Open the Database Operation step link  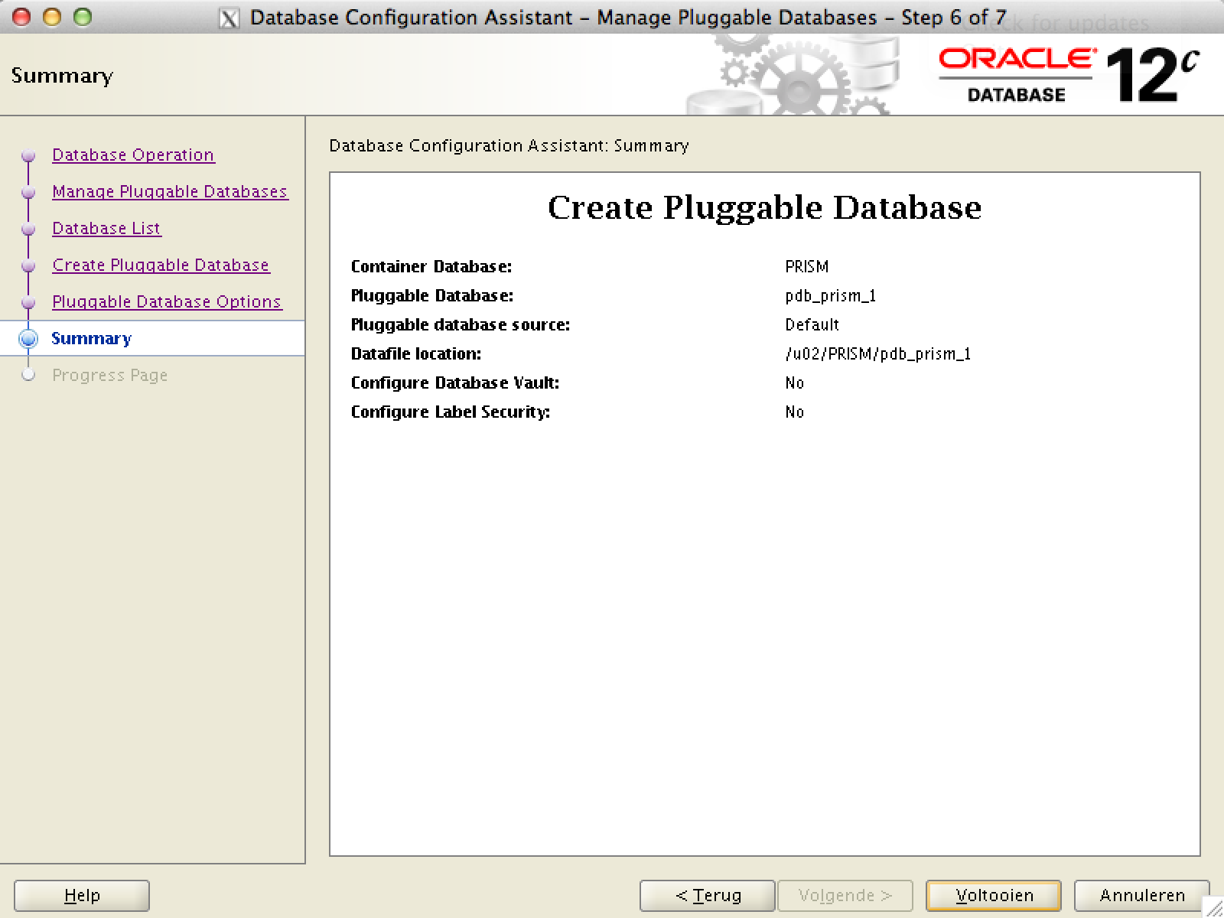[x=133, y=155]
